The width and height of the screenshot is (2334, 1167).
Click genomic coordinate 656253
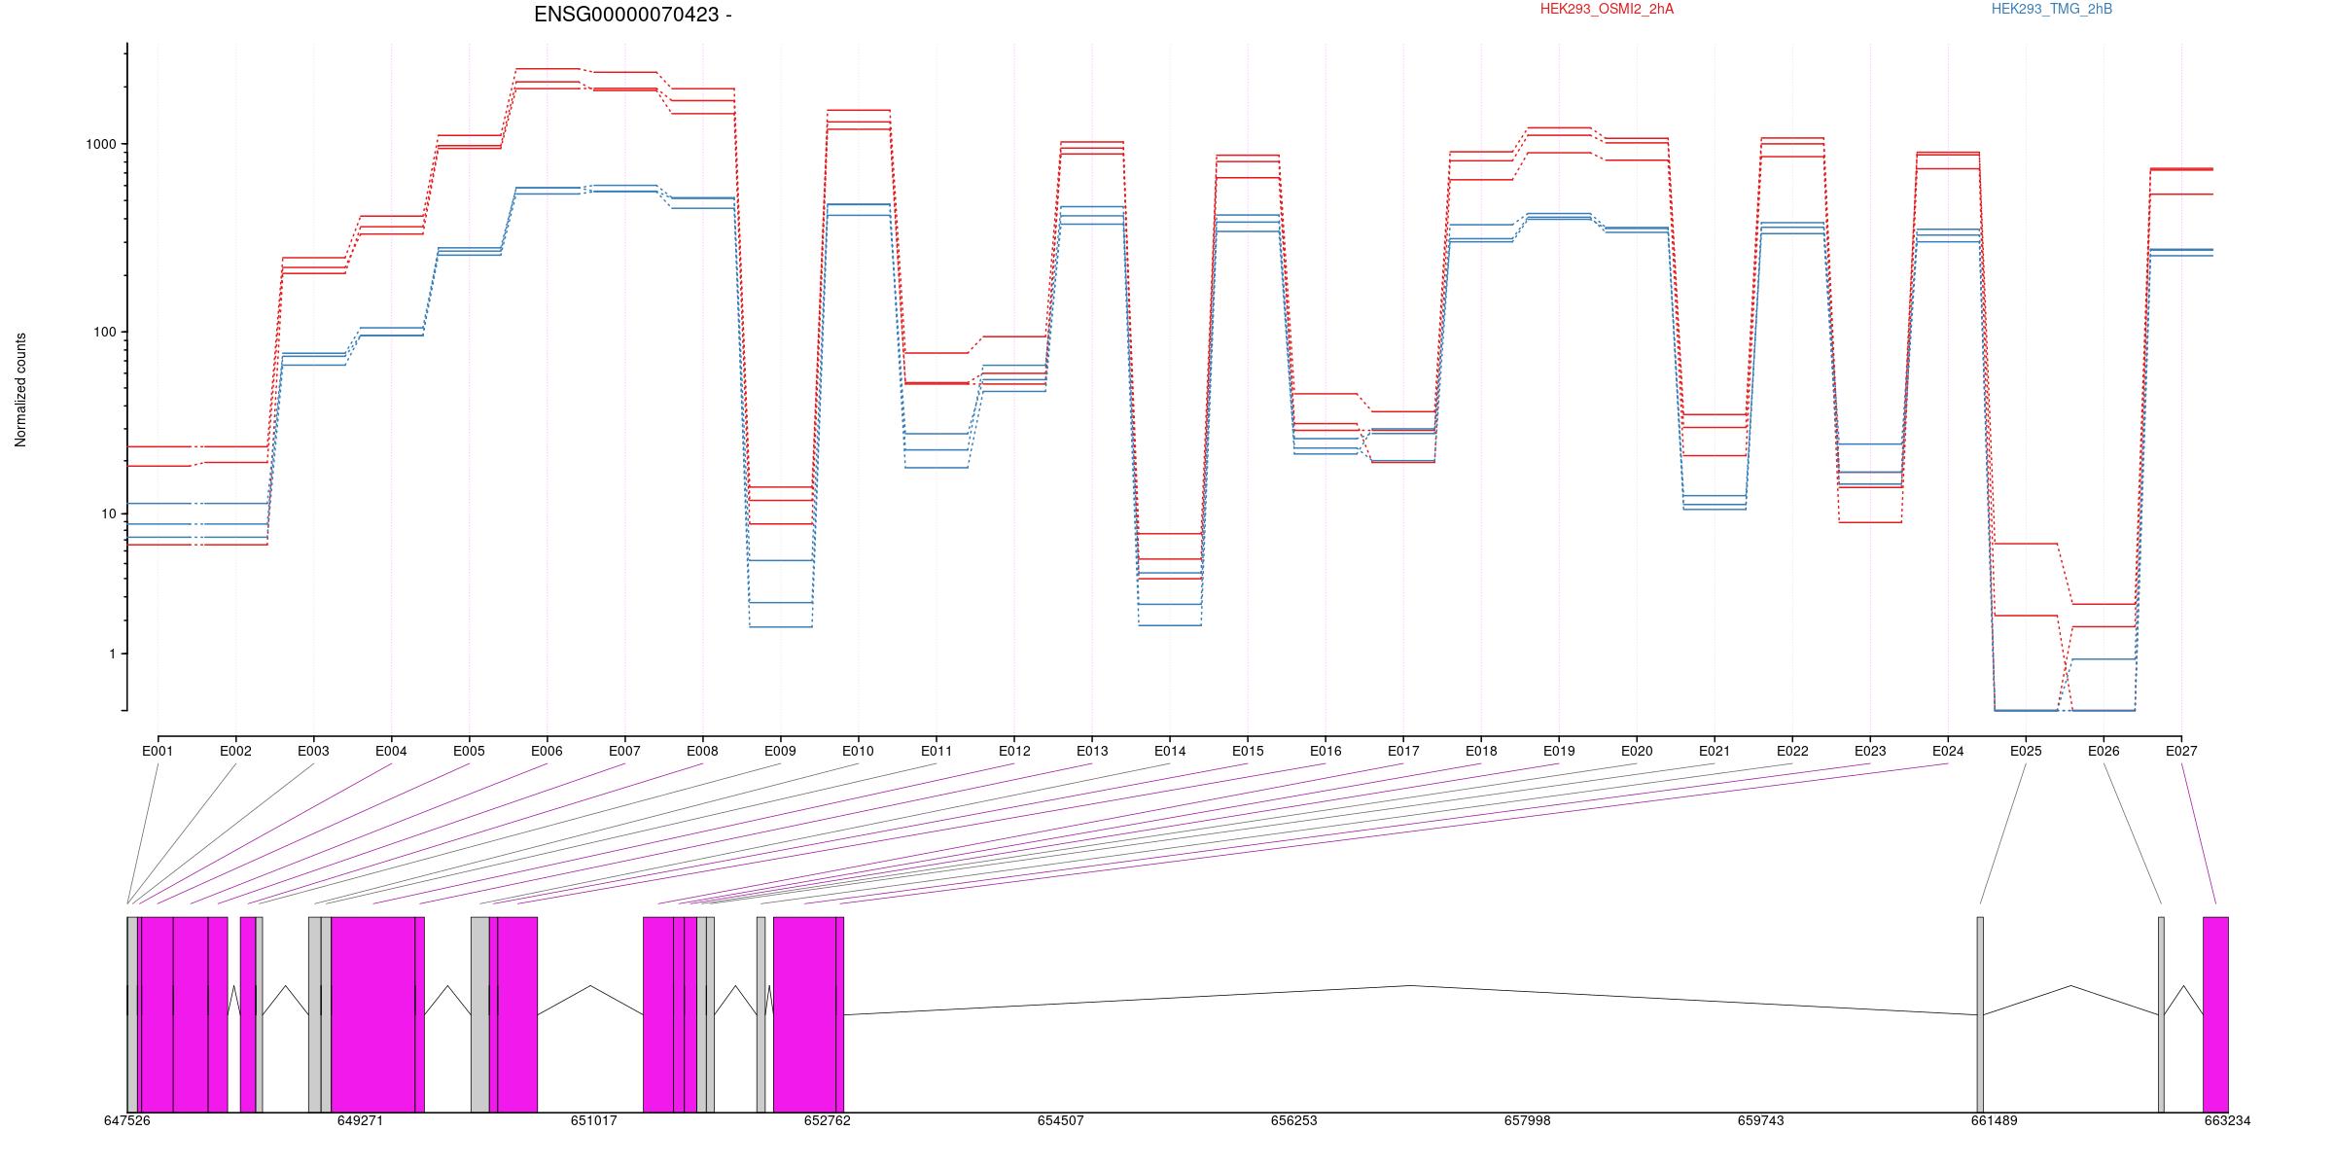click(1293, 1120)
